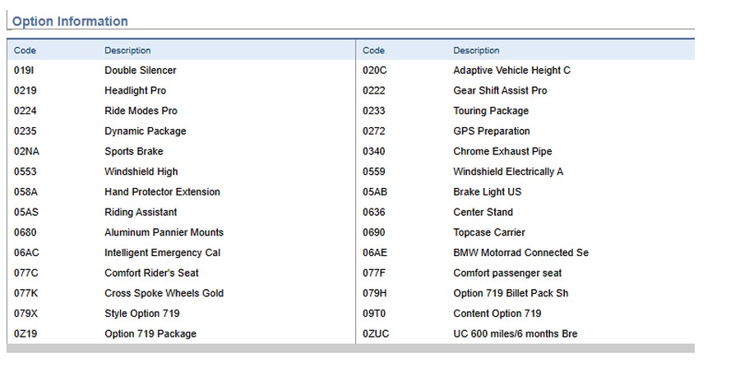Image resolution: width=740 pixels, height=376 pixels.
Task: Select code 02NA cell
Action: (26, 151)
